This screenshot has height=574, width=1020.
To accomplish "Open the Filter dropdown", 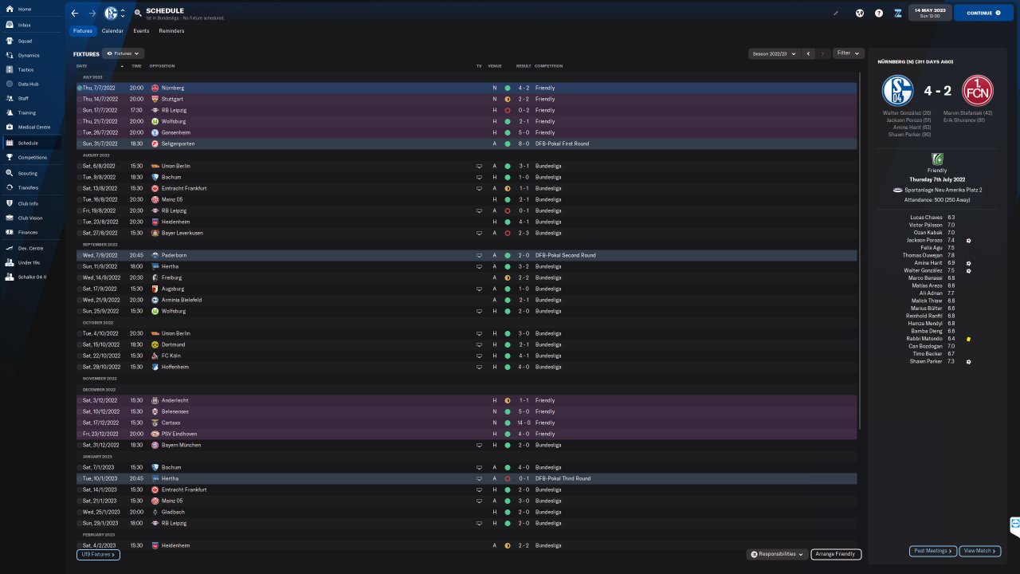I will [x=848, y=53].
